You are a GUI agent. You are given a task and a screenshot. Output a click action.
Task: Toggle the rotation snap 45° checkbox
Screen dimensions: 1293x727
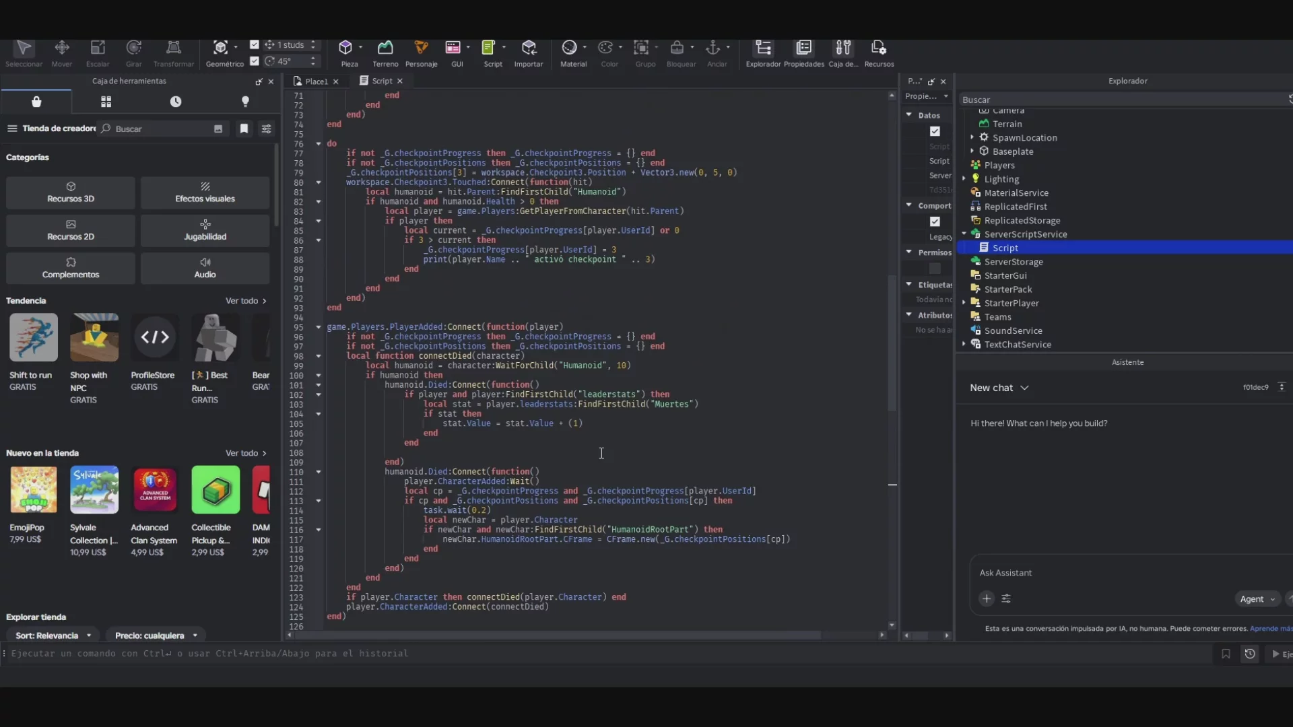(254, 61)
